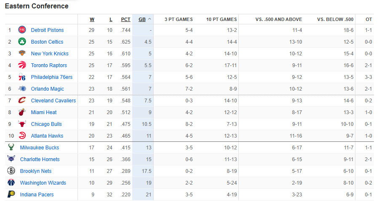The image size is (379, 201).
Task: Open the Cleveland Cavaliers team link
Action: point(53,101)
